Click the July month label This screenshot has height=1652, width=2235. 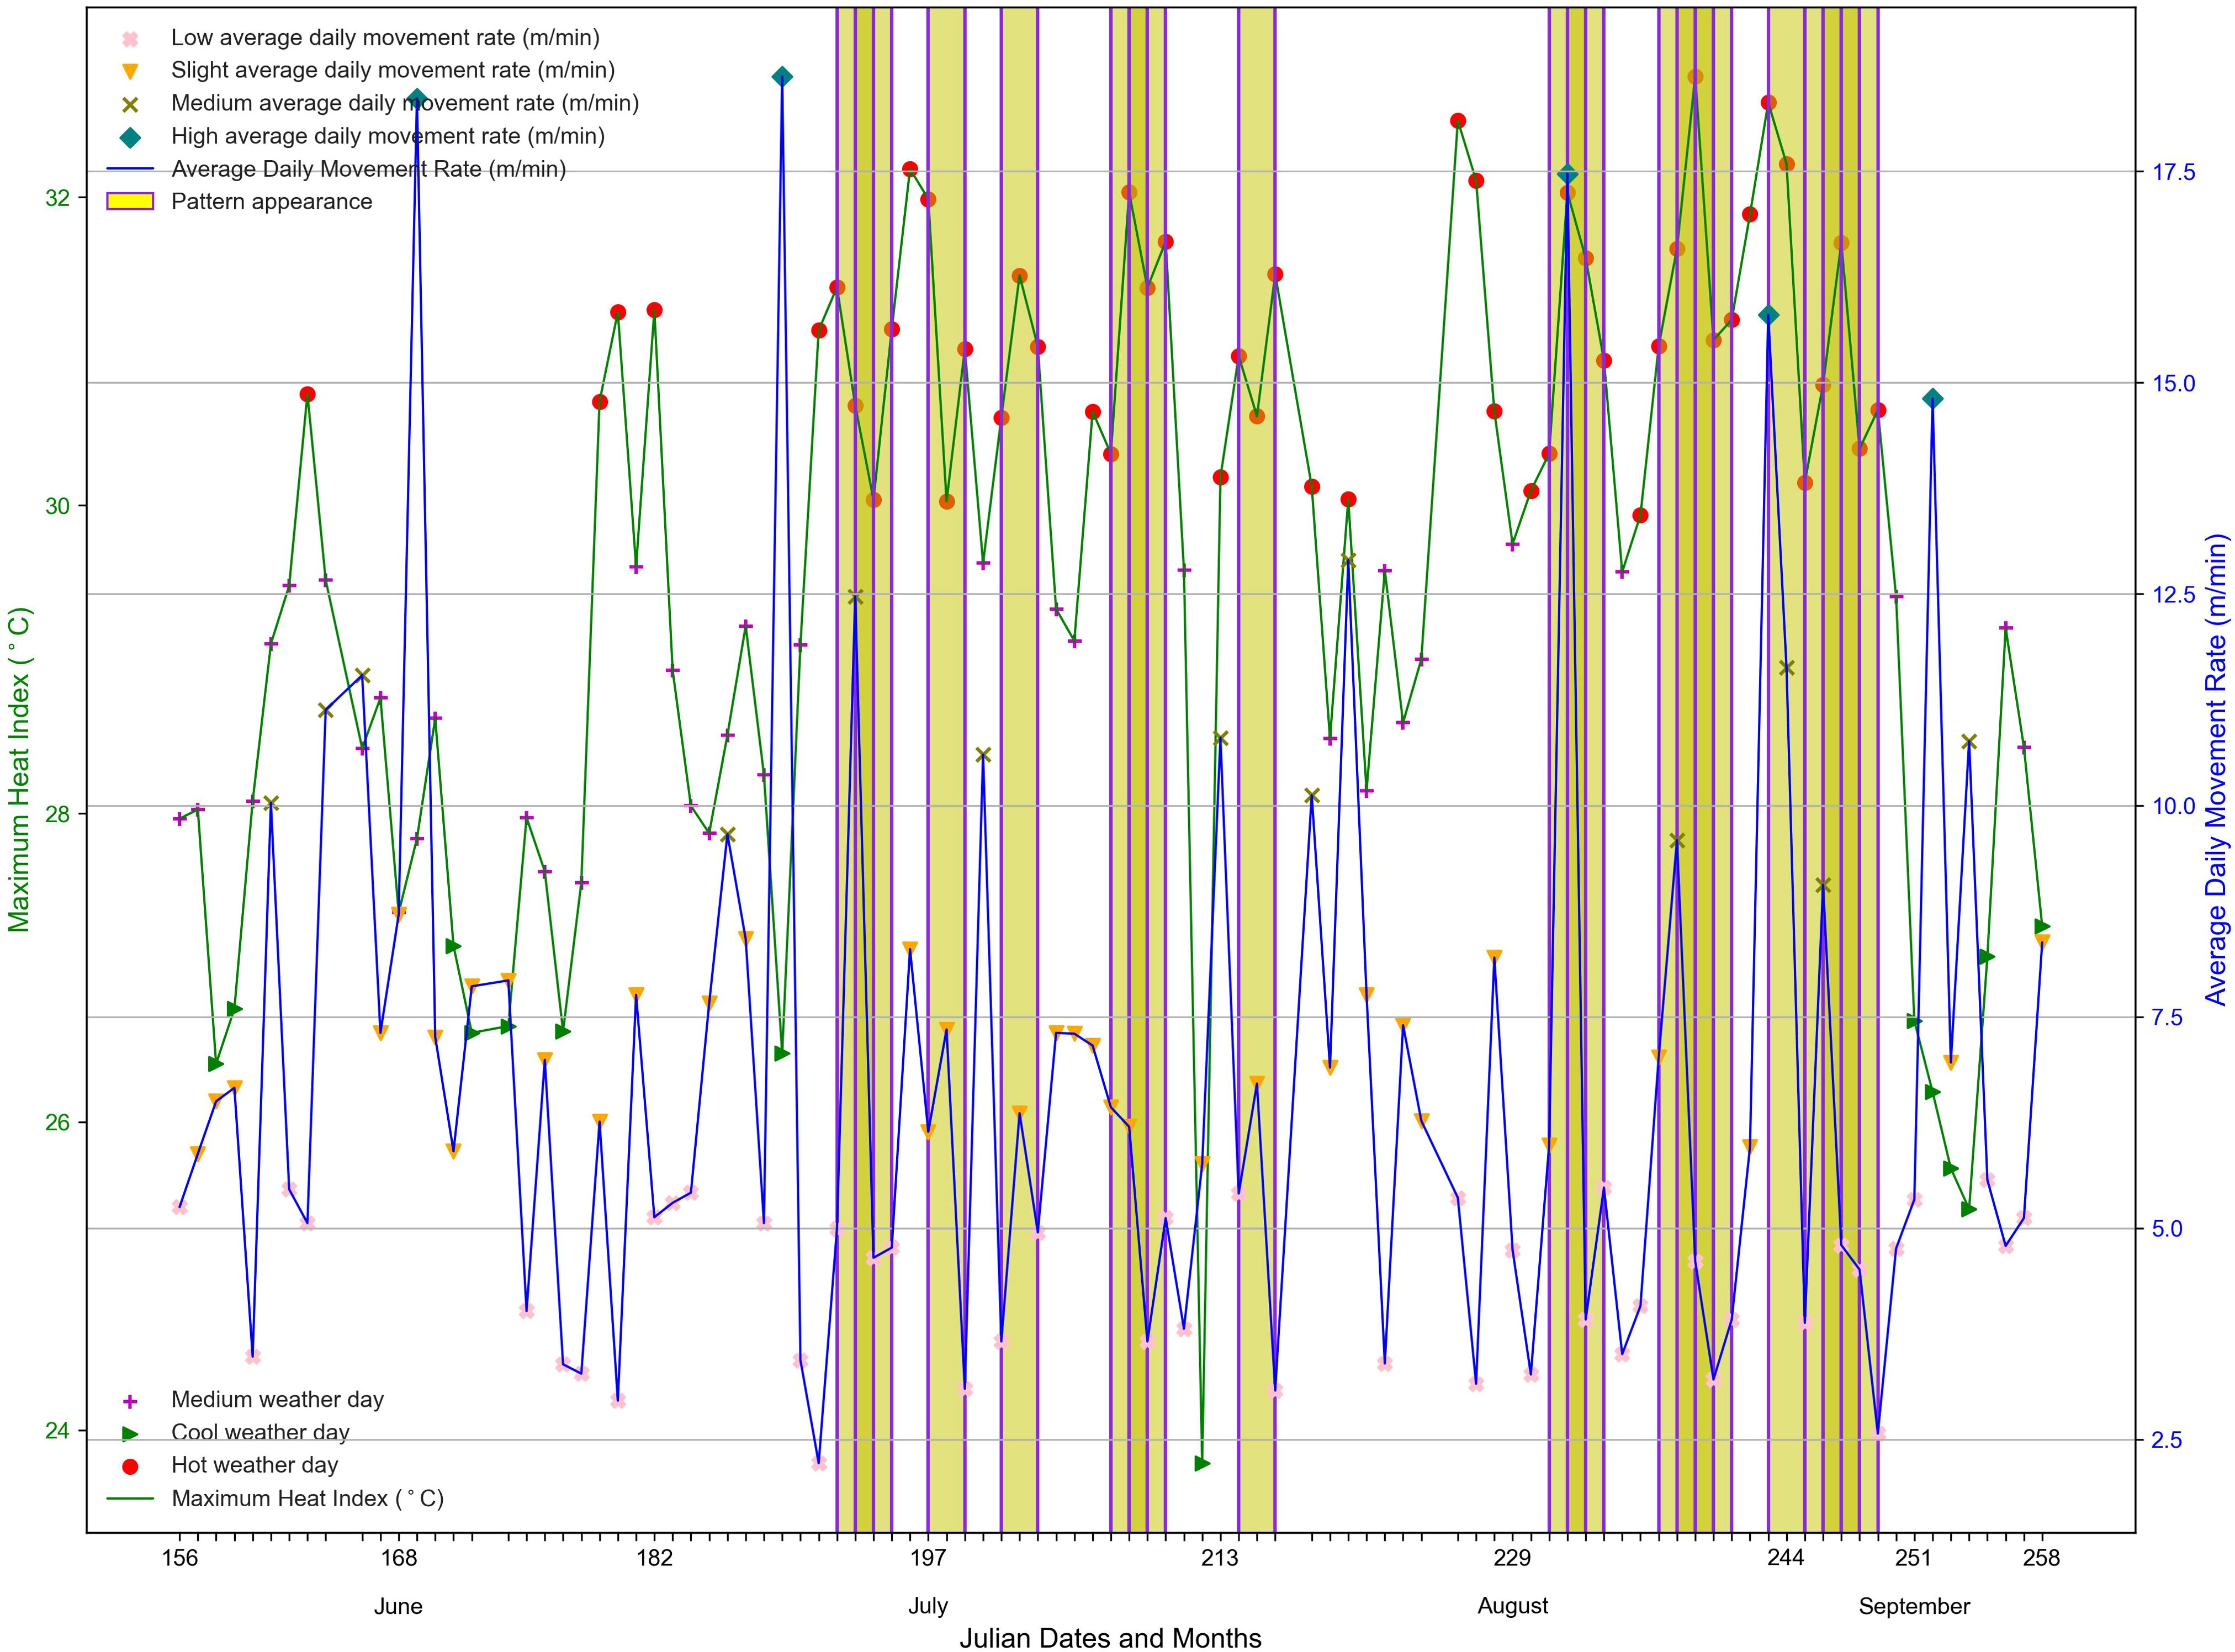click(928, 1607)
